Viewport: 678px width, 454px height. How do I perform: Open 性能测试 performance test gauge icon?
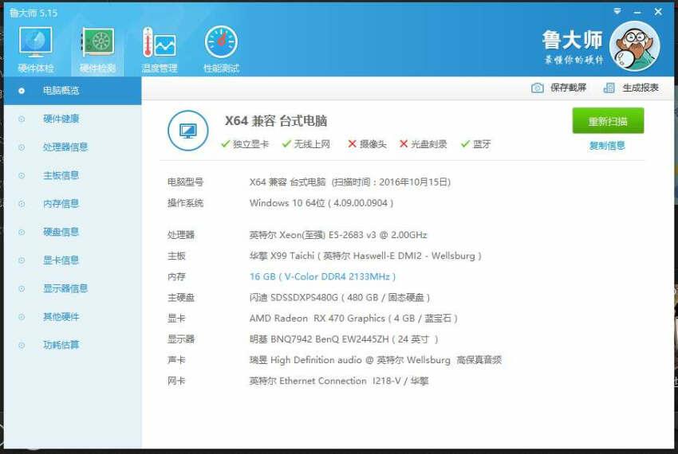[x=221, y=49]
